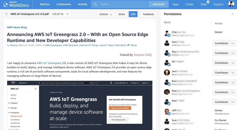Open Services dropdown in embedded AWS console

[23, 83]
